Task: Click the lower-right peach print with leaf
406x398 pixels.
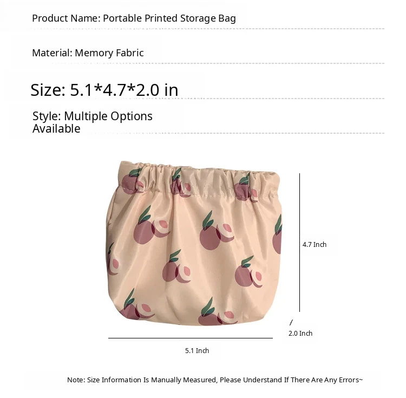Action: point(249,272)
